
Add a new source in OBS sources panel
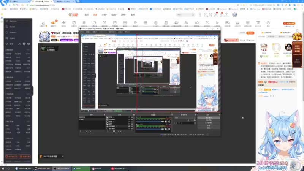108,131
